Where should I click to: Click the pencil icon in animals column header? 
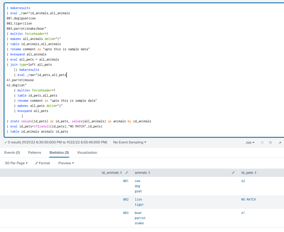coord(233,173)
